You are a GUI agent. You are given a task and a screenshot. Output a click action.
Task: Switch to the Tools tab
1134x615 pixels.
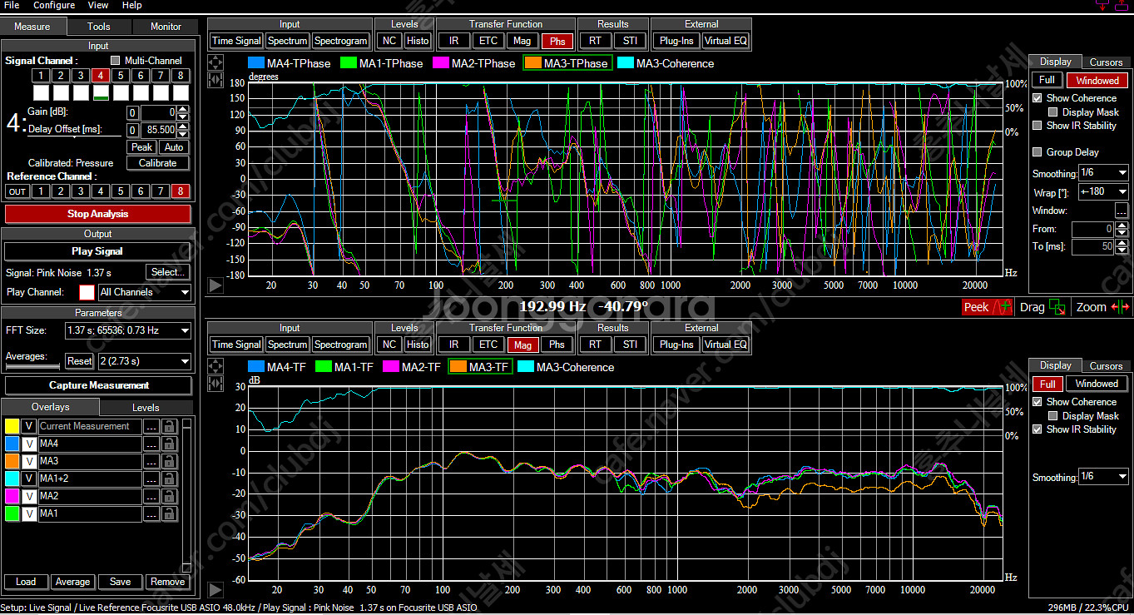pos(99,27)
